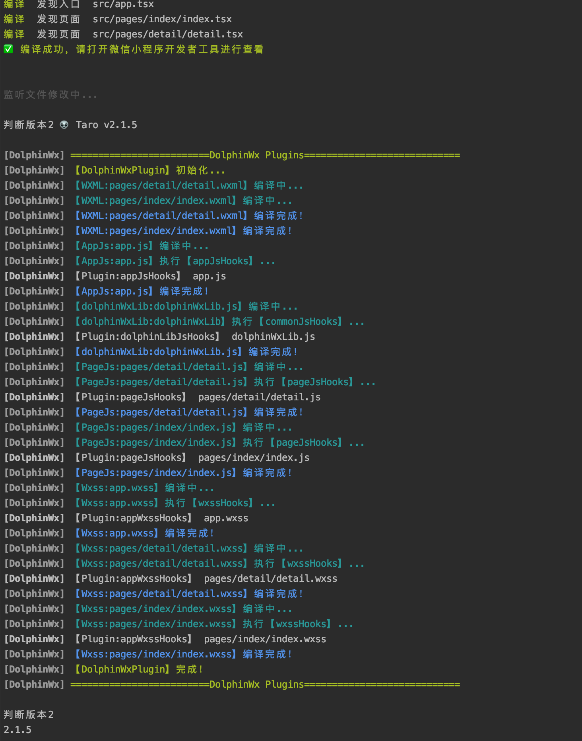The height and width of the screenshot is (741, 582).
Task: Click PageJs detail.js 执行 pageJsHooks line
Action: (190, 382)
